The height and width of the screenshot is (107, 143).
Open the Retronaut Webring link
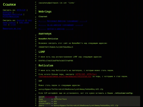pyautogui.click(x=56, y=21)
